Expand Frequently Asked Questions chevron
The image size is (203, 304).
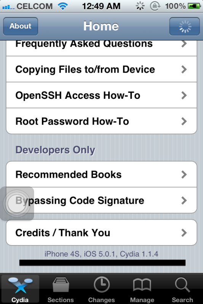184,44
